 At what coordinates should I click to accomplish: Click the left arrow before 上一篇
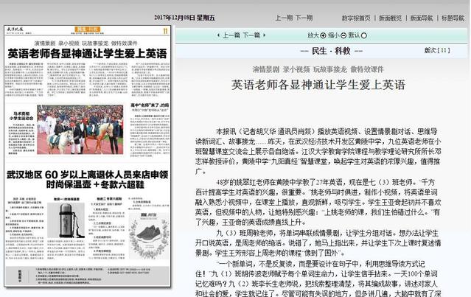pos(218,35)
